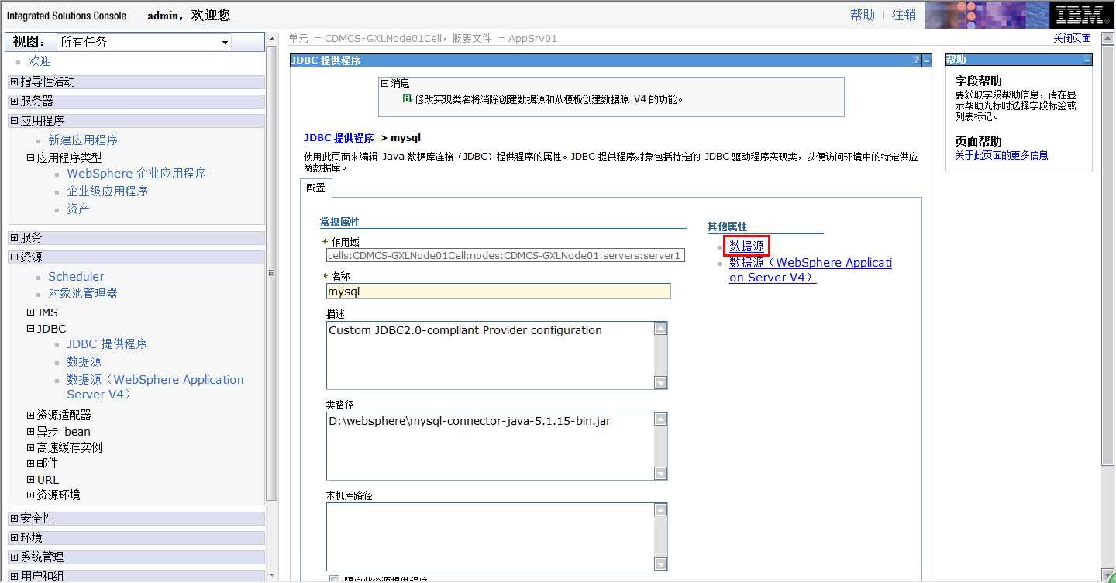
Task: Click the 名称 field containing mysql
Action: [498, 291]
